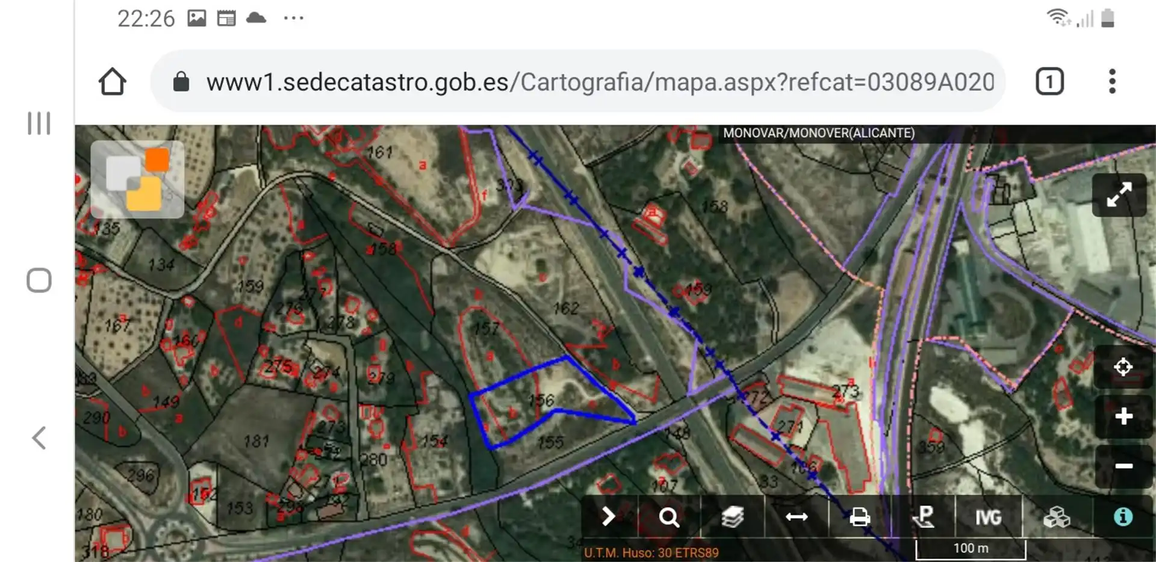This screenshot has width=1156, height=562.
Task: Tap the MONOVAR/MONOVER(ALICANTE) municipality label
Action: click(819, 133)
